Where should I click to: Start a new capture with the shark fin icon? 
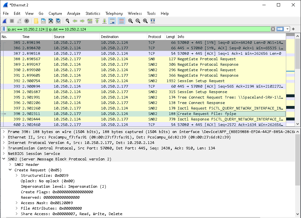point(4,21)
